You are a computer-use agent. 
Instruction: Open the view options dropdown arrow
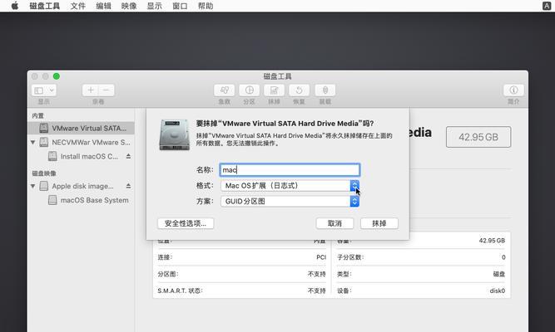pyautogui.click(x=52, y=90)
